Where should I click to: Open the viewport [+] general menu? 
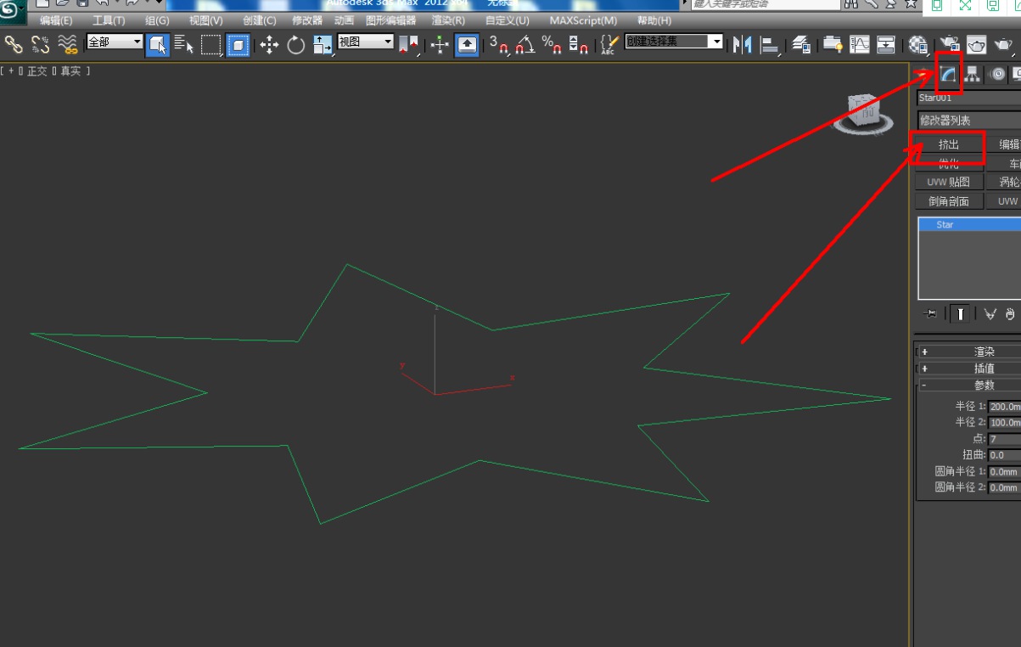(x=11, y=71)
